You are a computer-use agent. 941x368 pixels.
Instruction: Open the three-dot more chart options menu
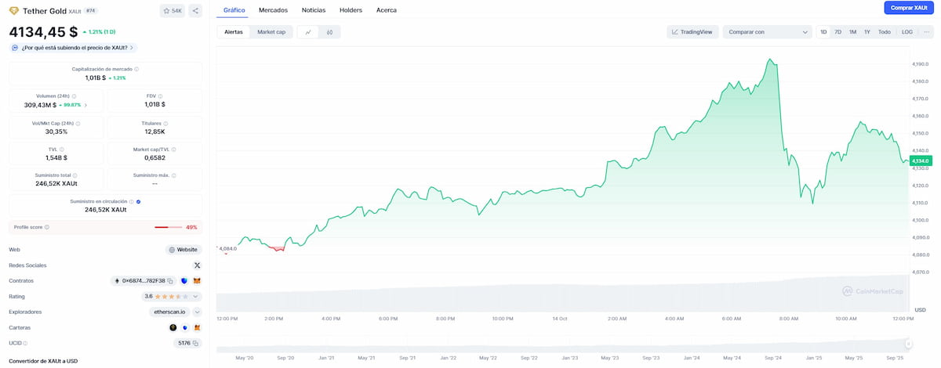(x=926, y=32)
